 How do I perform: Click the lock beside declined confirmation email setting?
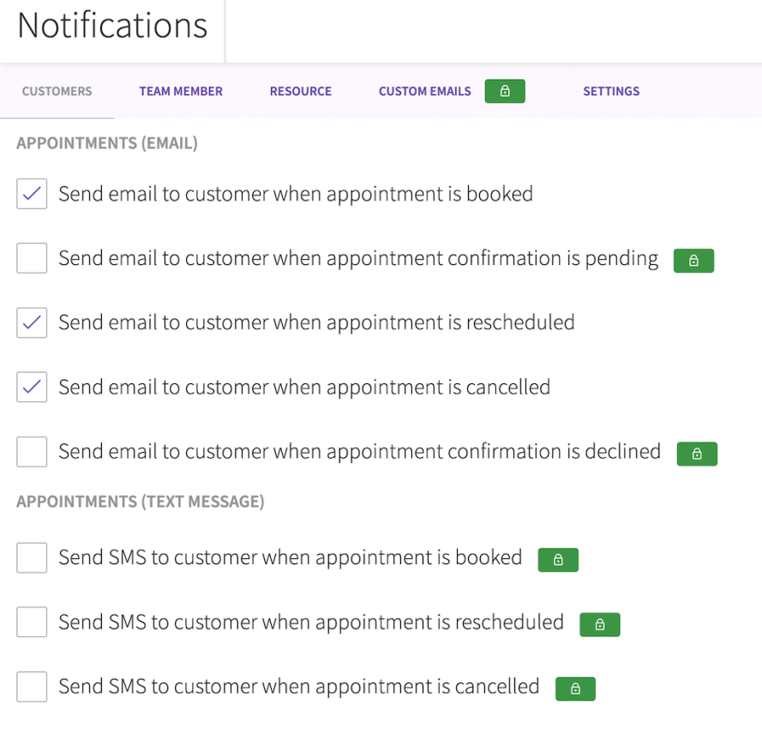pyautogui.click(x=697, y=454)
